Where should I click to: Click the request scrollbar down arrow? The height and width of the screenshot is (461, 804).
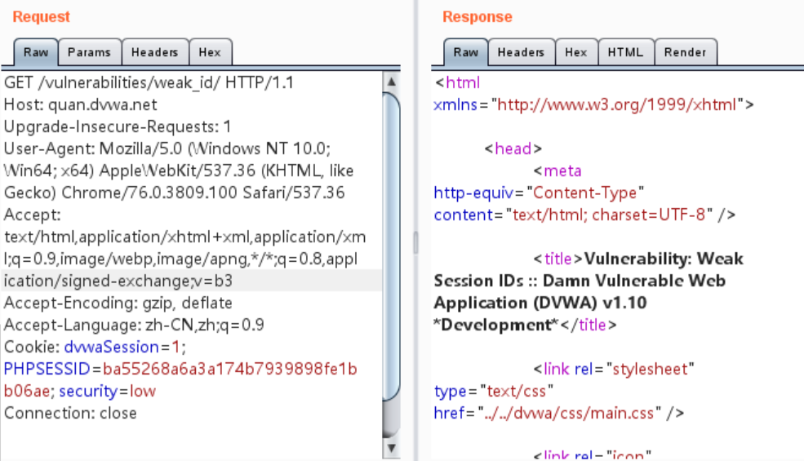tap(391, 448)
